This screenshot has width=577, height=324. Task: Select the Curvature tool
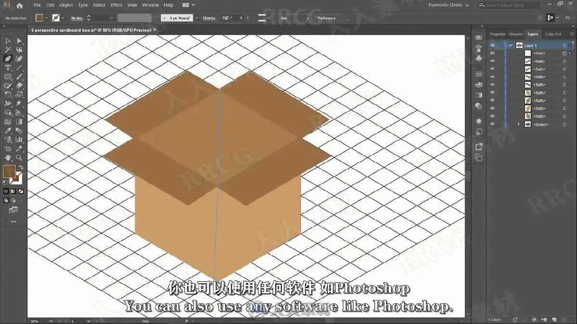(19, 59)
